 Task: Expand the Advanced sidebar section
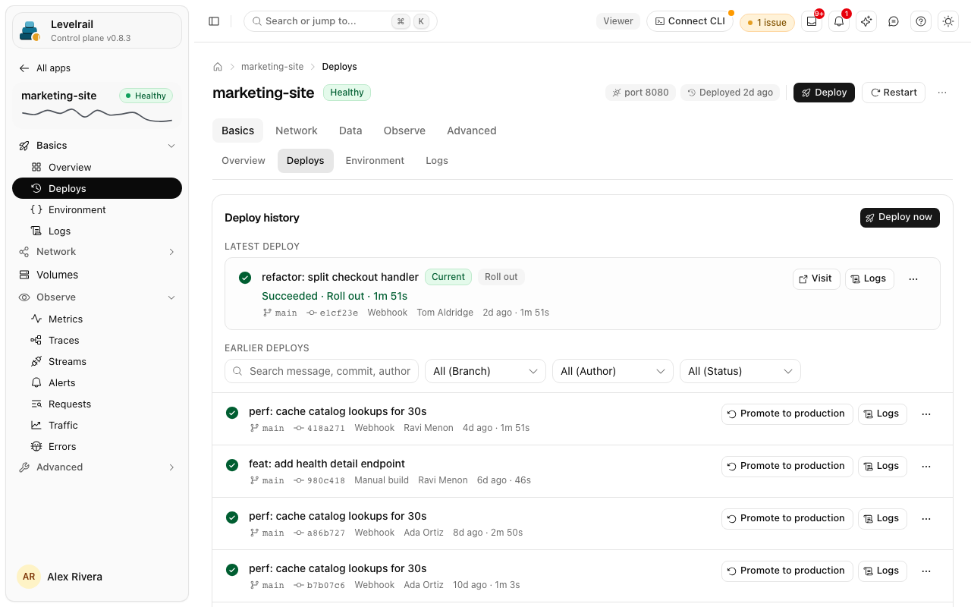click(171, 467)
